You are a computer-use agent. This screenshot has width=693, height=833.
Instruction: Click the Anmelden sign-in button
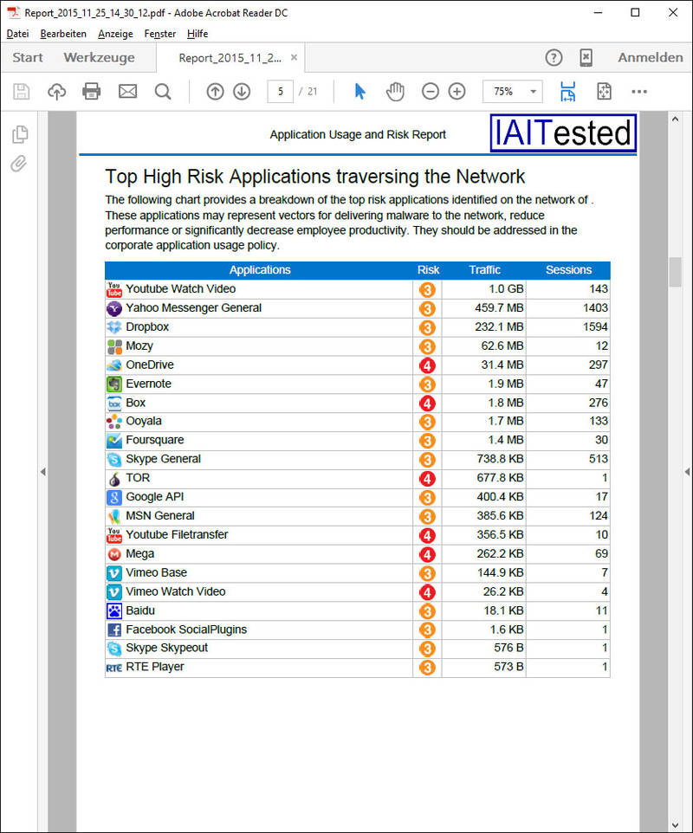click(651, 57)
